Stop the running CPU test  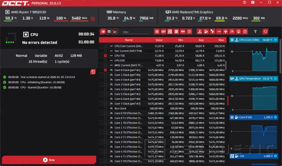click(x=49, y=160)
